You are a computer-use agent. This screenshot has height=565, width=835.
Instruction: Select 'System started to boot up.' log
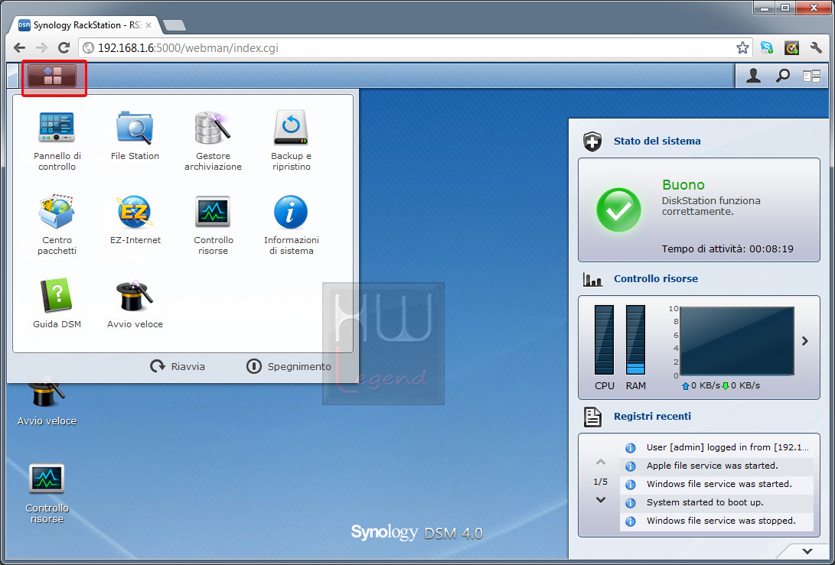click(x=717, y=503)
